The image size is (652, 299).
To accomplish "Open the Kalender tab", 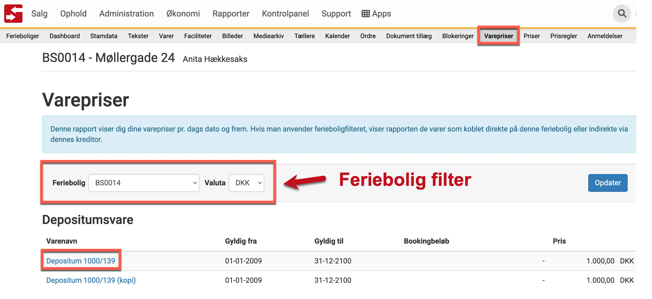I will tap(338, 36).
